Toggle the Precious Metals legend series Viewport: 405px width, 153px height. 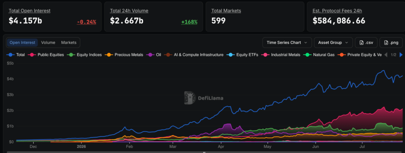click(124, 55)
